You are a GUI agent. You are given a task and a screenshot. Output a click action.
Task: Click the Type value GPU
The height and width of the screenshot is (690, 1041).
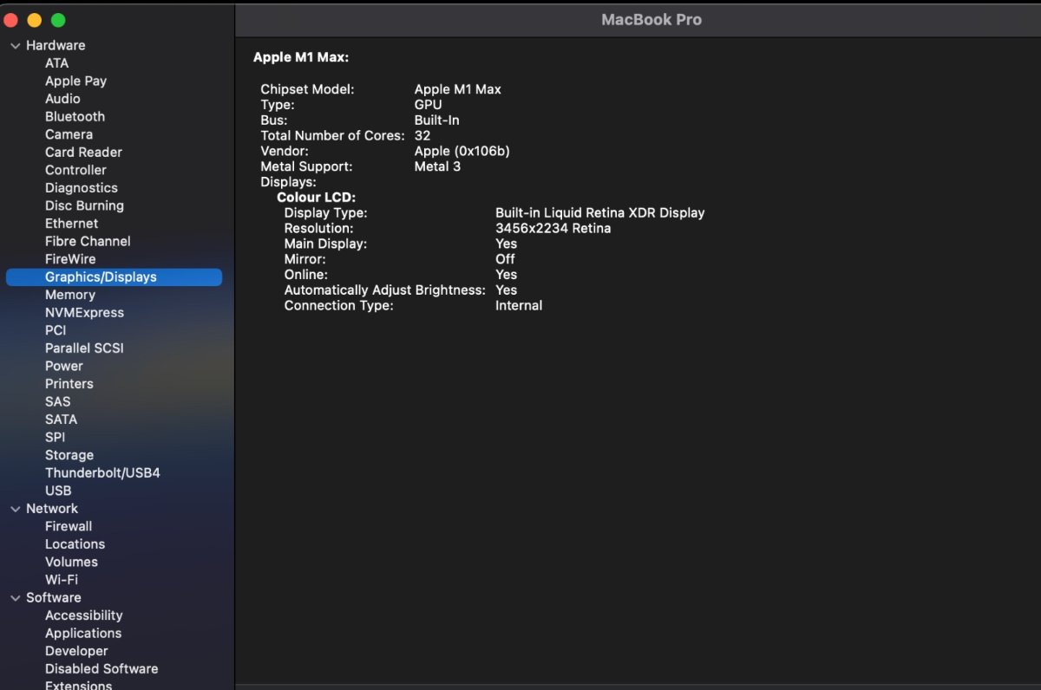429,105
